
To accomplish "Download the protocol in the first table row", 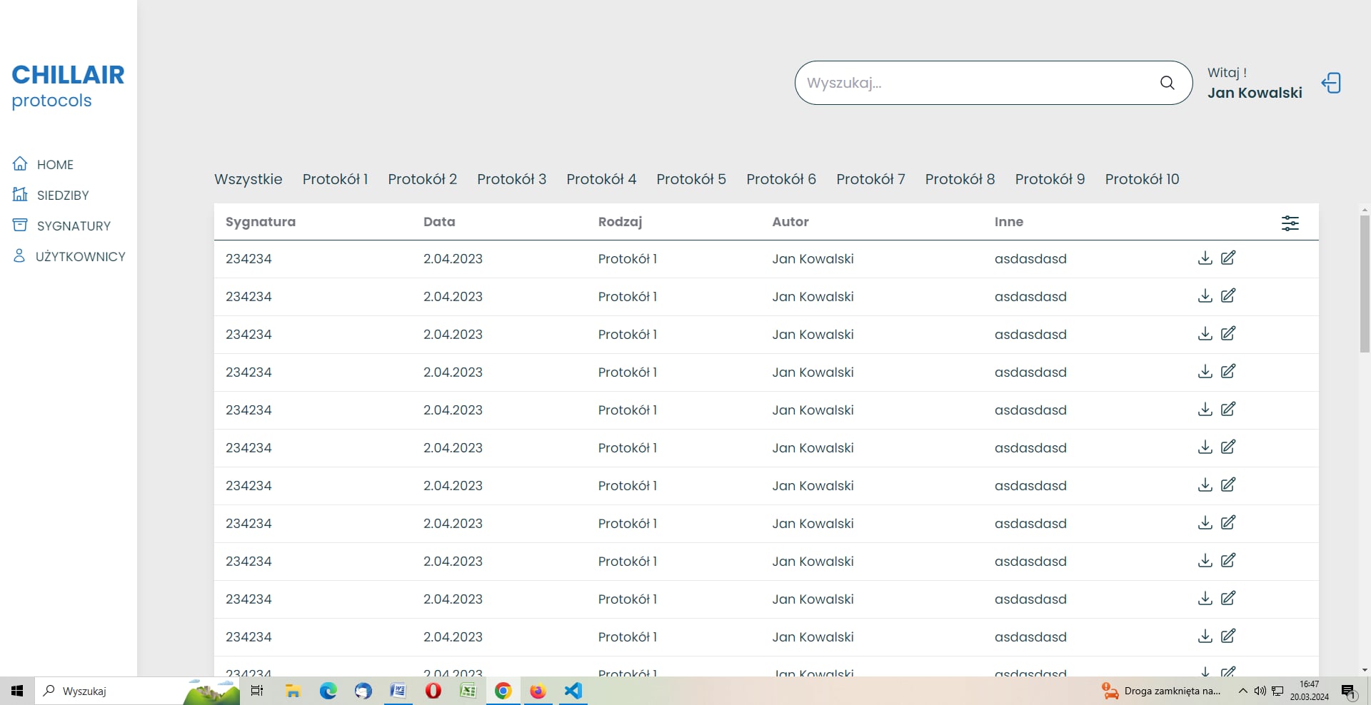I will tap(1205, 258).
